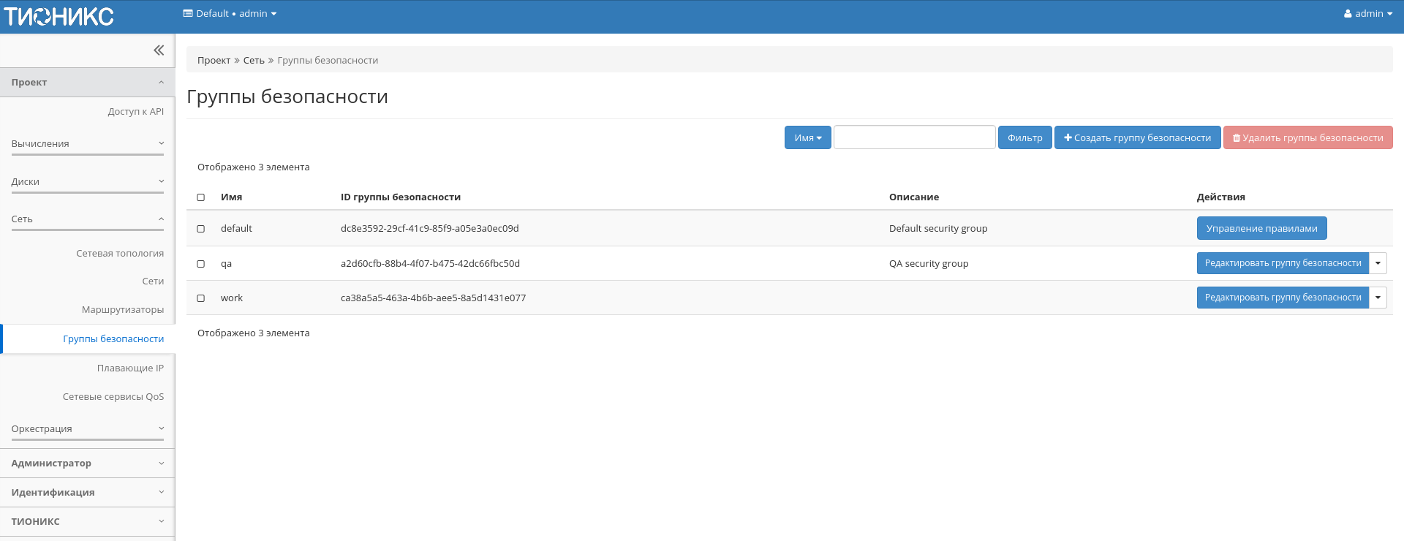The height and width of the screenshot is (541, 1404).
Task: Open the admin user menu
Action: pos(1367,14)
